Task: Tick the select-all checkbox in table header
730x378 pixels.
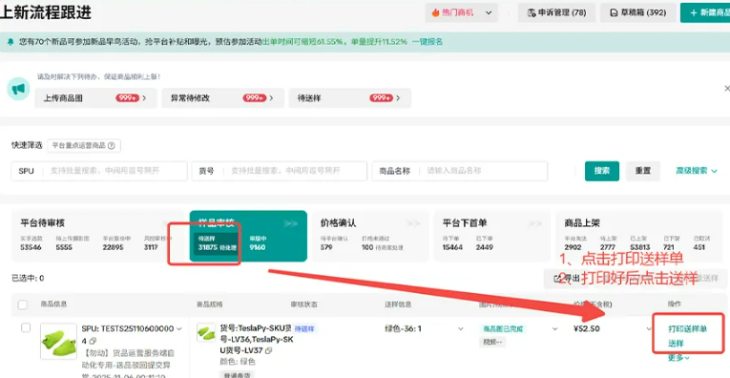Action: pos(22,304)
